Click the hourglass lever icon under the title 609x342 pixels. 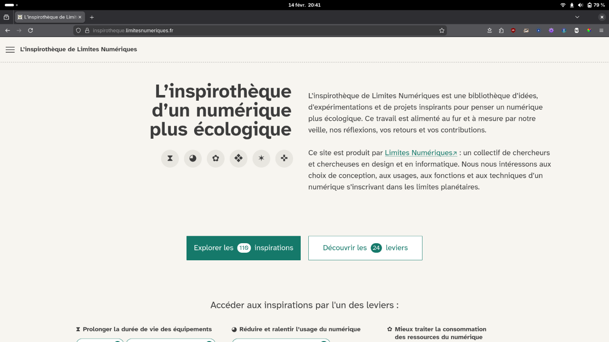(x=170, y=159)
